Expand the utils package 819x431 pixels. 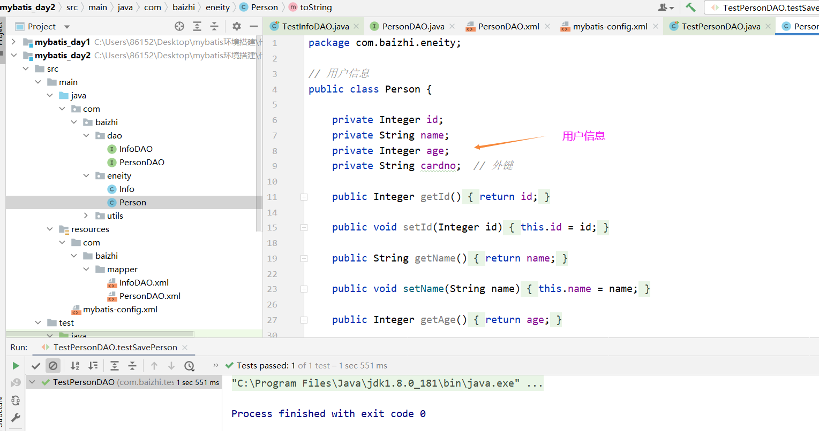(86, 215)
